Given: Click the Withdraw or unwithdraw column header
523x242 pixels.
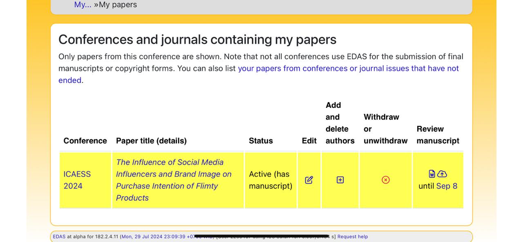Looking at the screenshot, I should 385,129.
